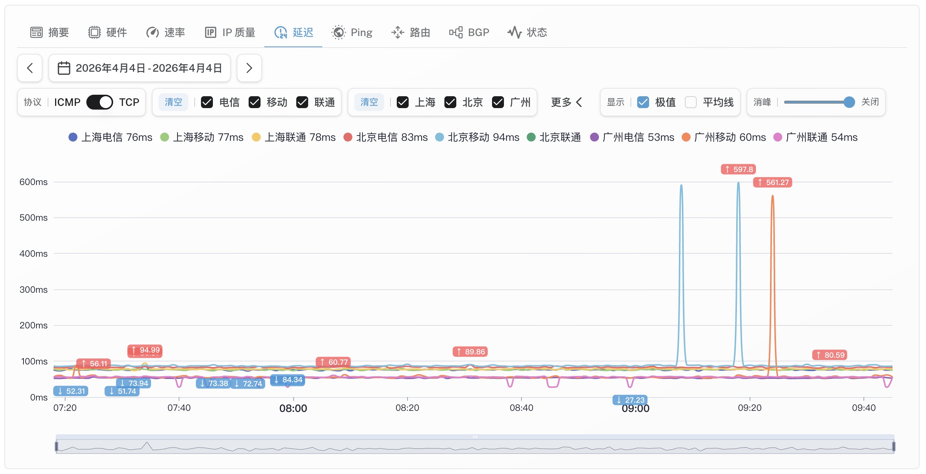Click the 摘要 summary icon
The width and height of the screenshot is (926, 474).
[36, 33]
